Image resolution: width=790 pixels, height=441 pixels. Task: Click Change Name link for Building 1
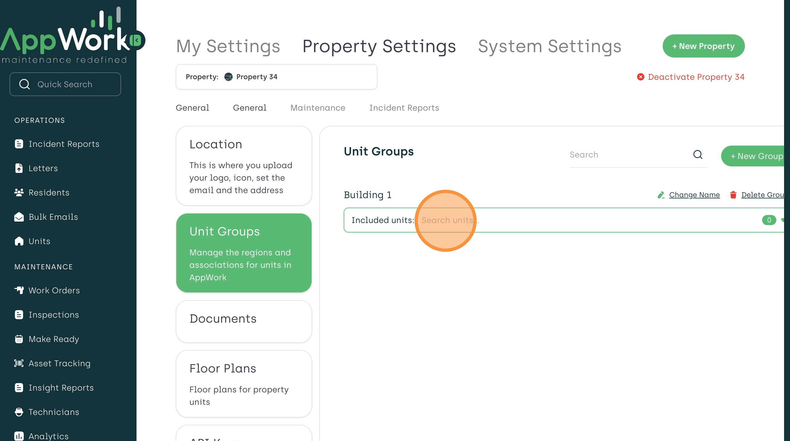[694, 195]
